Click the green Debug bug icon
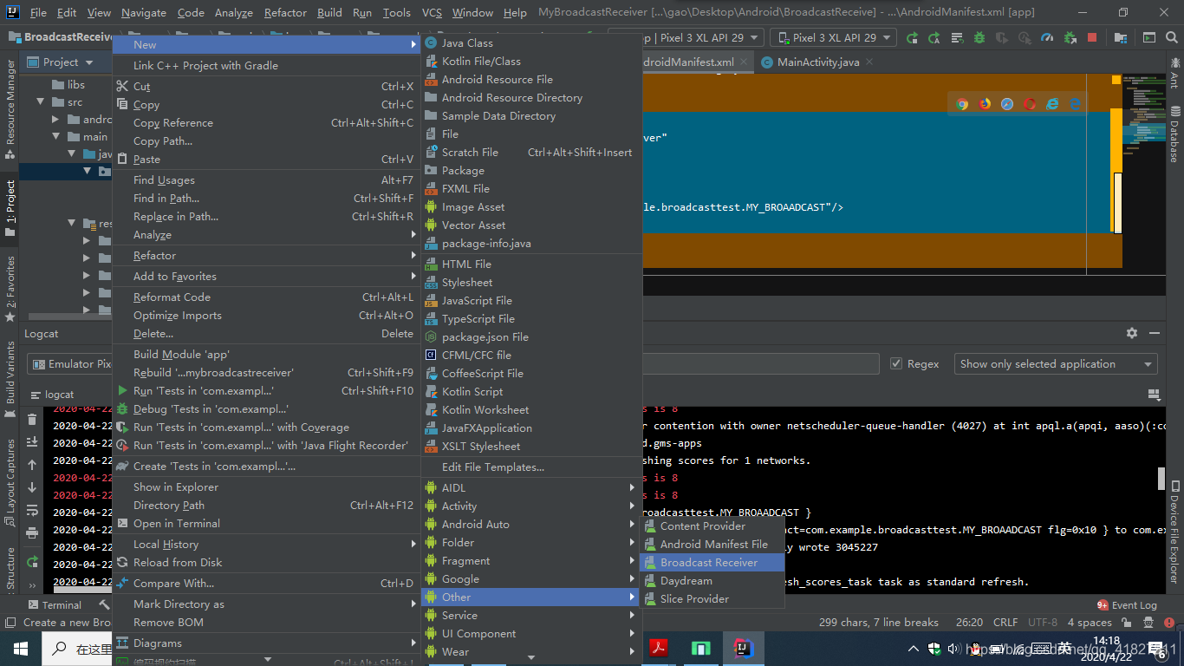Image resolution: width=1184 pixels, height=666 pixels. pyautogui.click(x=979, y=37)
